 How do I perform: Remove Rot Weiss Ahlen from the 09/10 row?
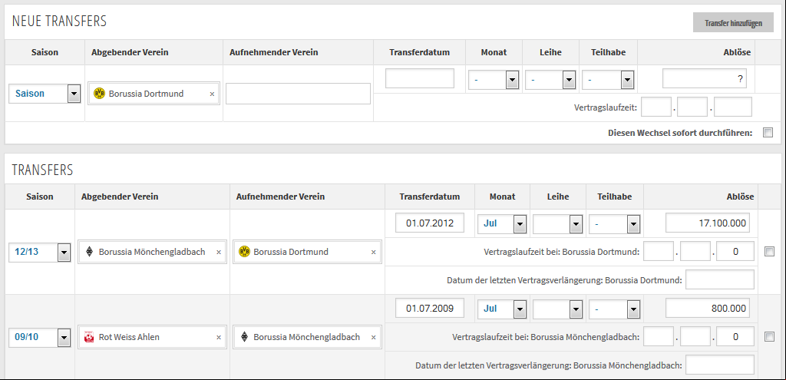click(219, 337)
